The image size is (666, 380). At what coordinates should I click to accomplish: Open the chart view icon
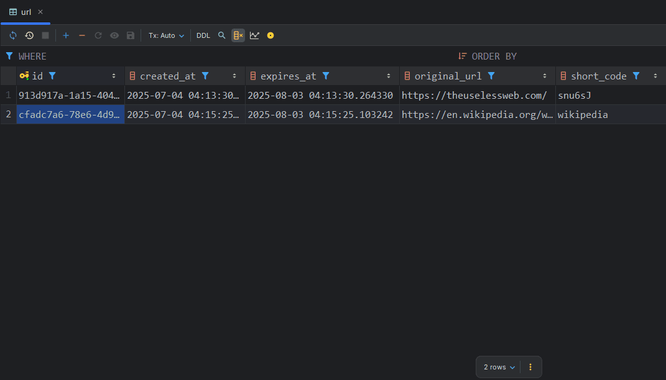tap(254, 35)
